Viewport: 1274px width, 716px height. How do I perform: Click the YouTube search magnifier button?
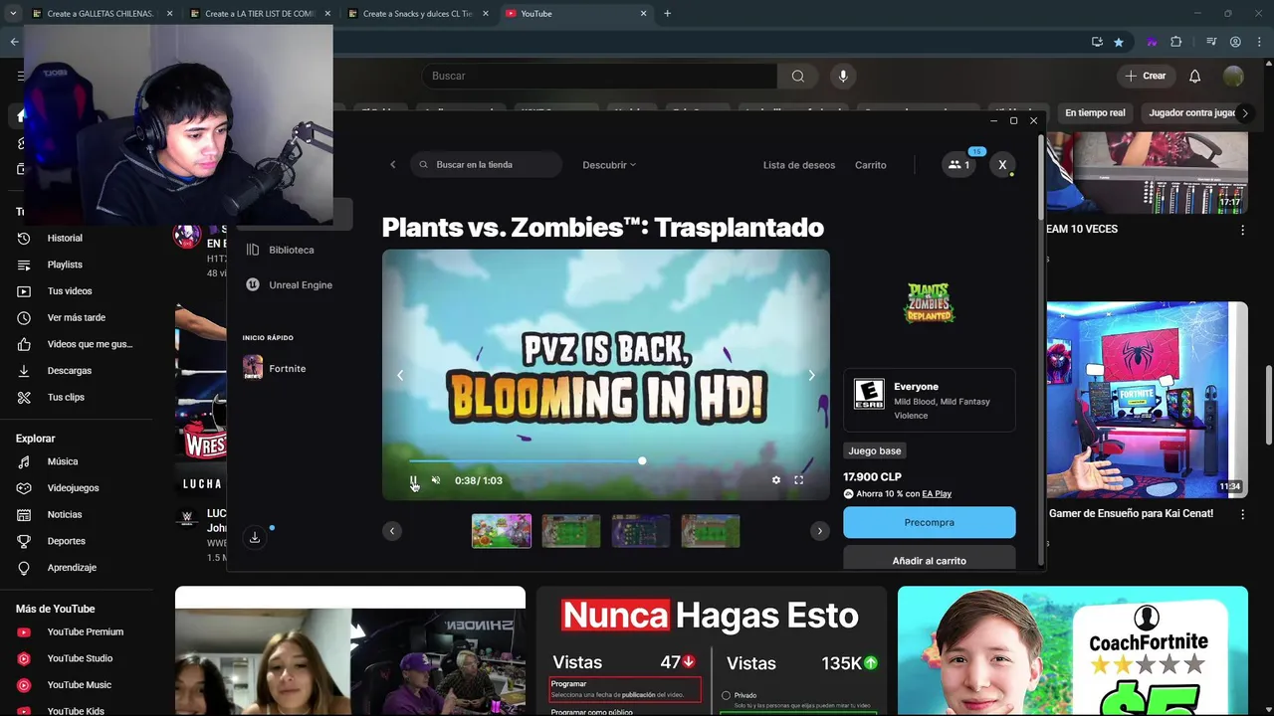tap(798, 76)
